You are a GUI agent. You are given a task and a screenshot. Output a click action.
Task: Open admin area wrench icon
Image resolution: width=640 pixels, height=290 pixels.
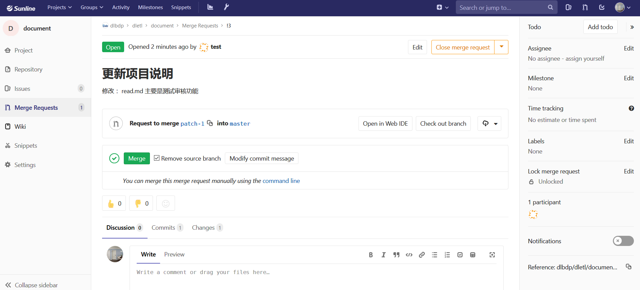(227, 7)
